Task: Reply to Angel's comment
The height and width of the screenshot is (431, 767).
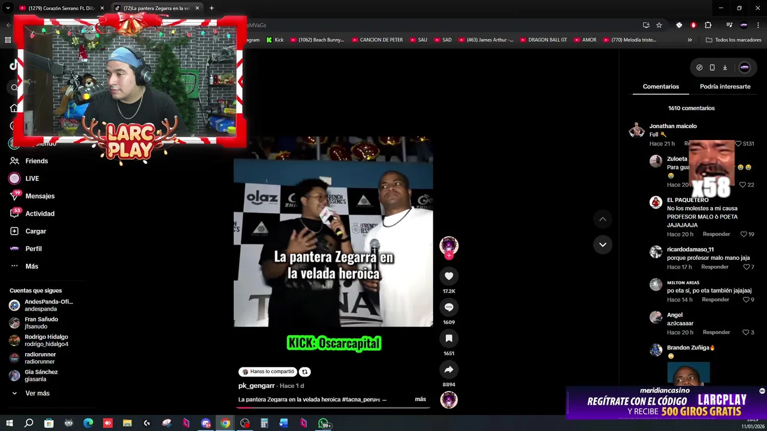Action: click(716, 332)
